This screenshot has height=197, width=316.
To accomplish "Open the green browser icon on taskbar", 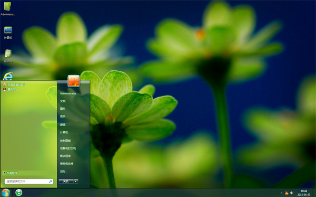I will click(x=19, y=193).
